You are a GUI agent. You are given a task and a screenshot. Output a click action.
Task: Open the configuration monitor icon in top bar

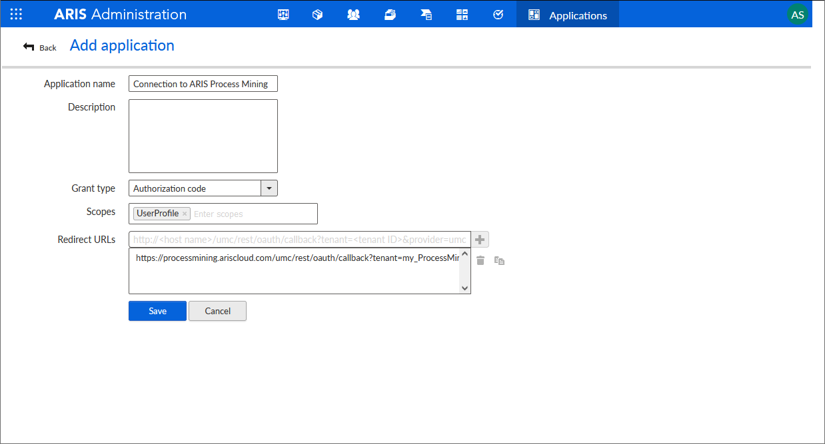pos(283,15)
